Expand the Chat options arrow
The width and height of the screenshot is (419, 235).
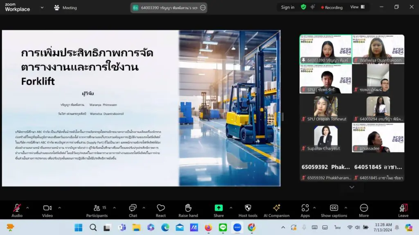coord(144,208)
